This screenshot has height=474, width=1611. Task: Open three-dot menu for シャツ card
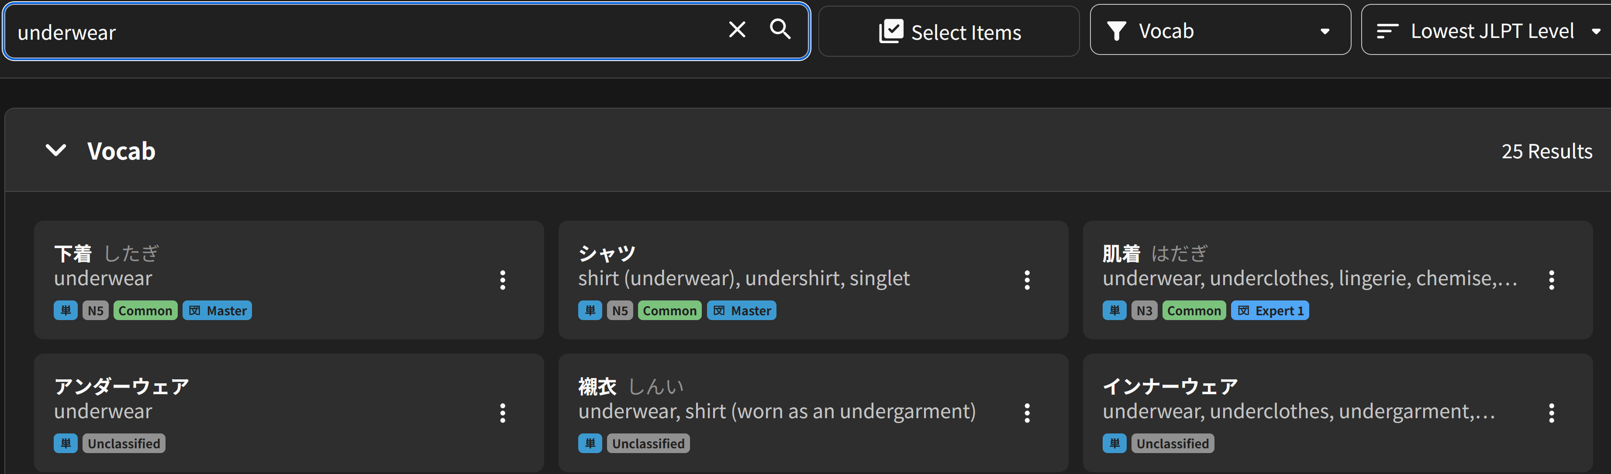1027,280
